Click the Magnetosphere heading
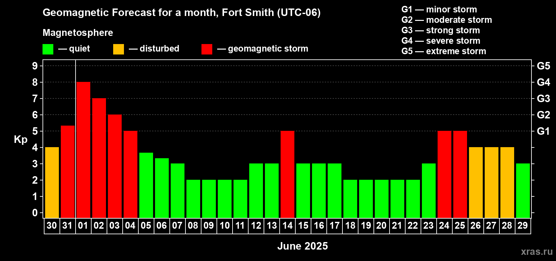 [78, 33]
